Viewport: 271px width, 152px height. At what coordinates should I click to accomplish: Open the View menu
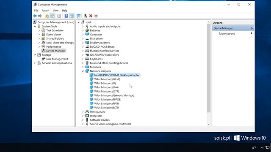coord(55,11)
